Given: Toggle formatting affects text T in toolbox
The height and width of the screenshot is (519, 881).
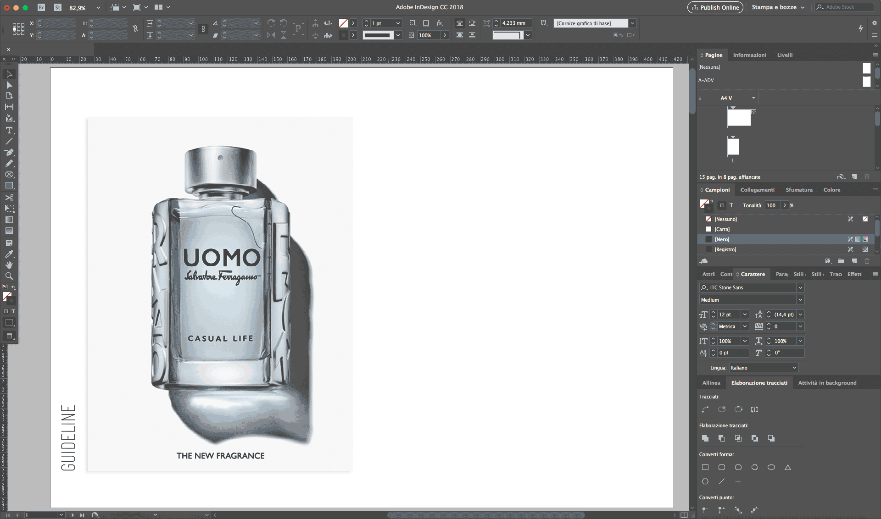Looking at the screenshot, I should coord(13,311).
